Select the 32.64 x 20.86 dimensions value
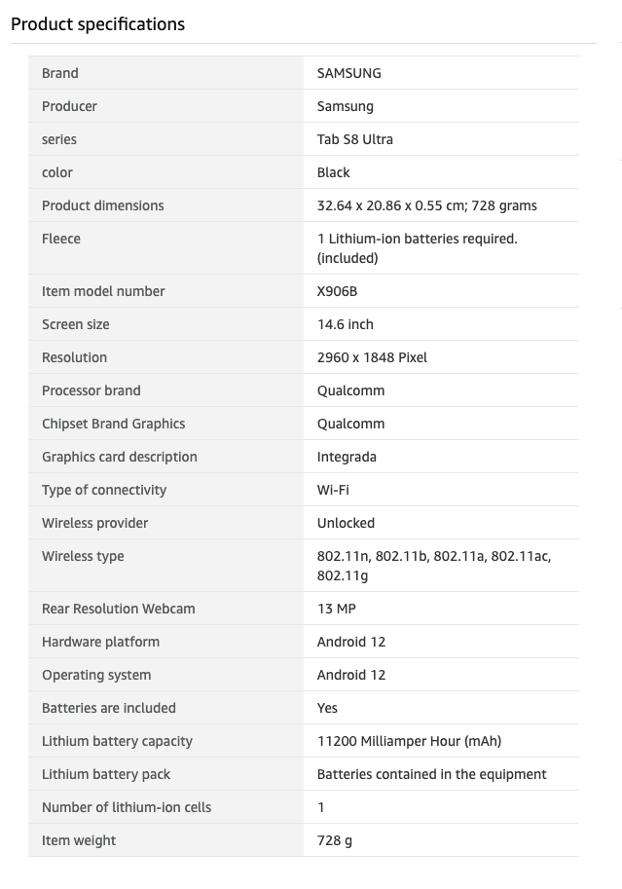 click(x=426, y=205)
